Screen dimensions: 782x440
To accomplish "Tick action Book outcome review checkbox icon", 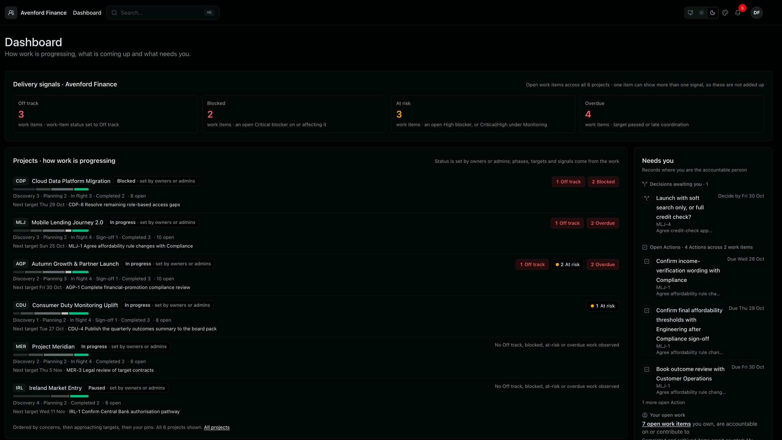I will point(647,369).
